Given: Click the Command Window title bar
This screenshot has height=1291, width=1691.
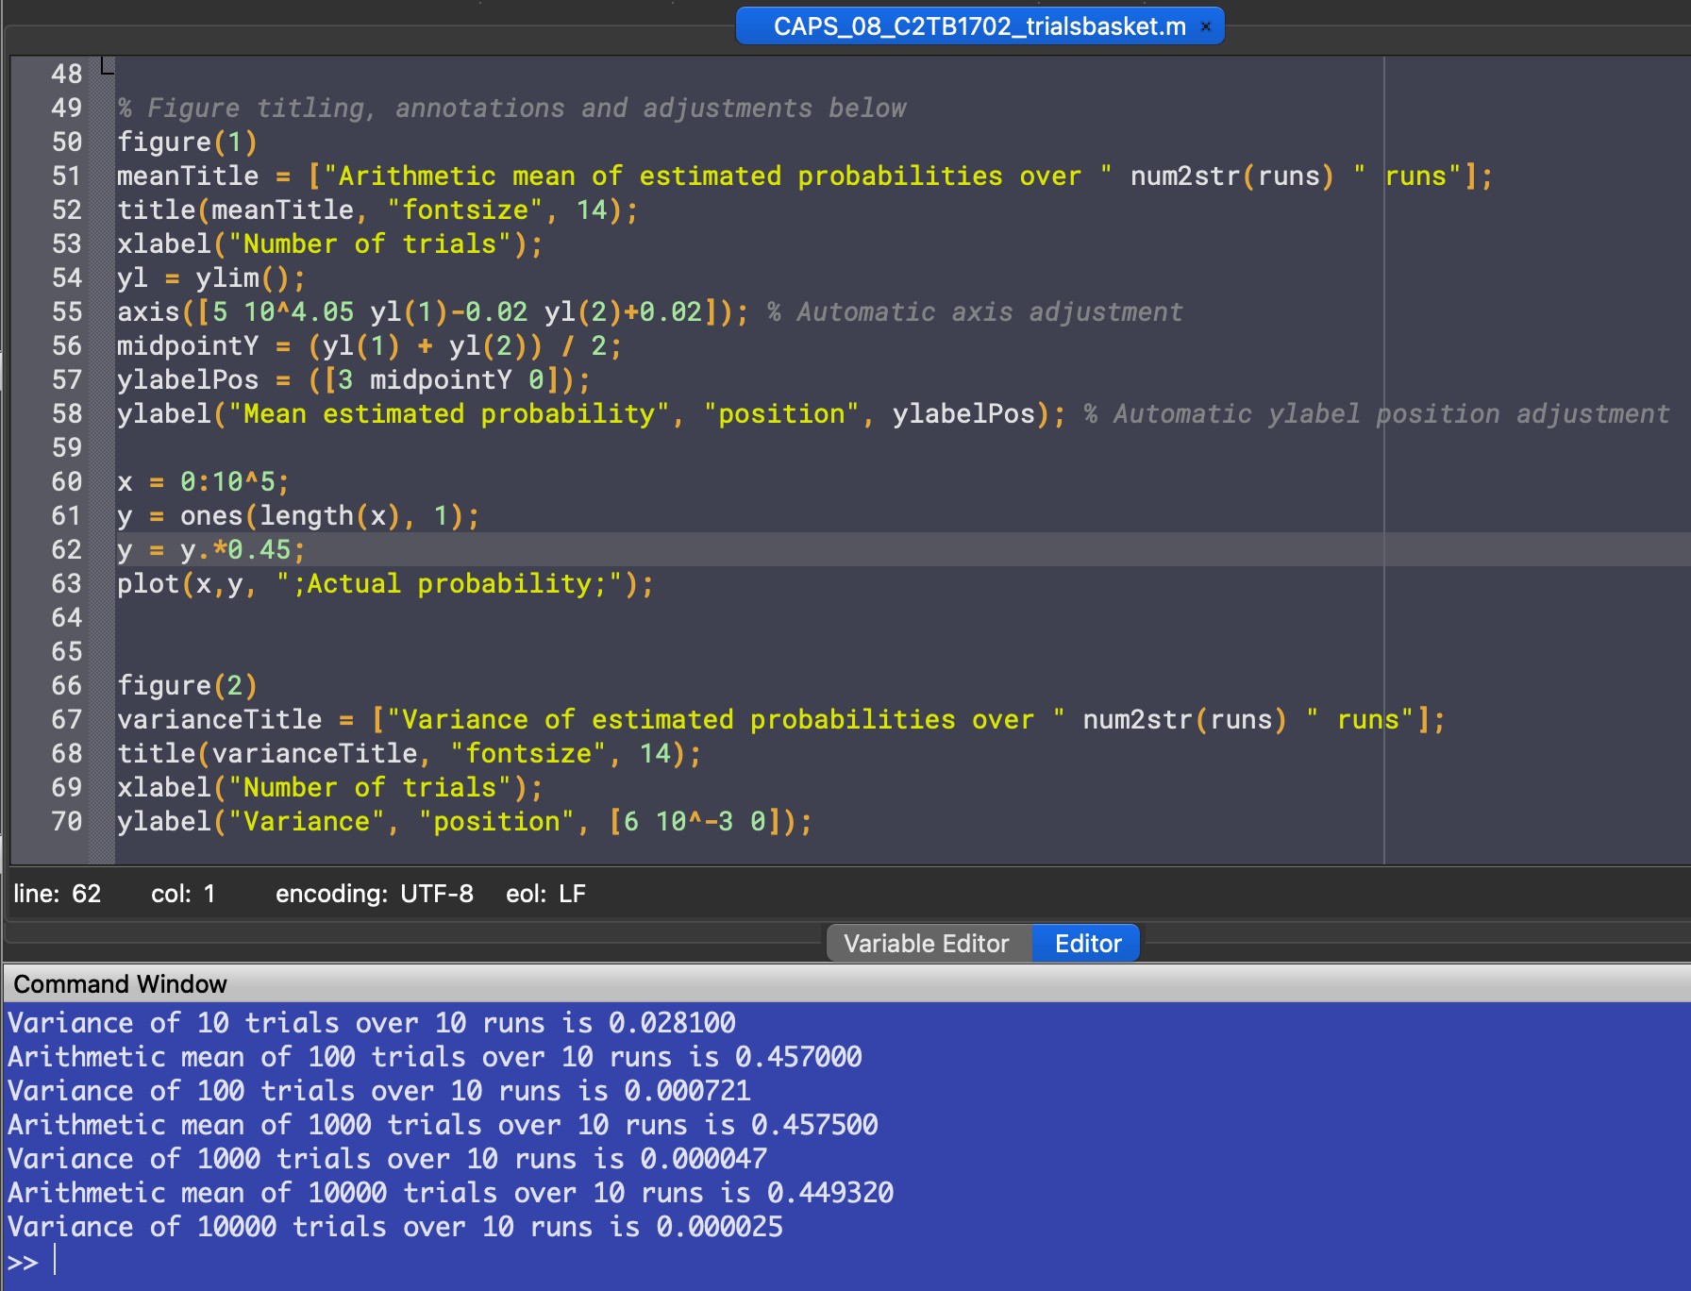Looking at the screenshot, I should [x=120, y=984].
